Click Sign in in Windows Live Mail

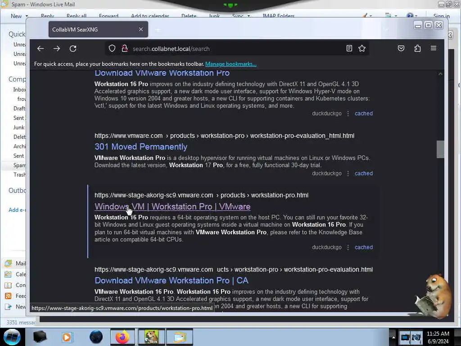tap(441, 16)
